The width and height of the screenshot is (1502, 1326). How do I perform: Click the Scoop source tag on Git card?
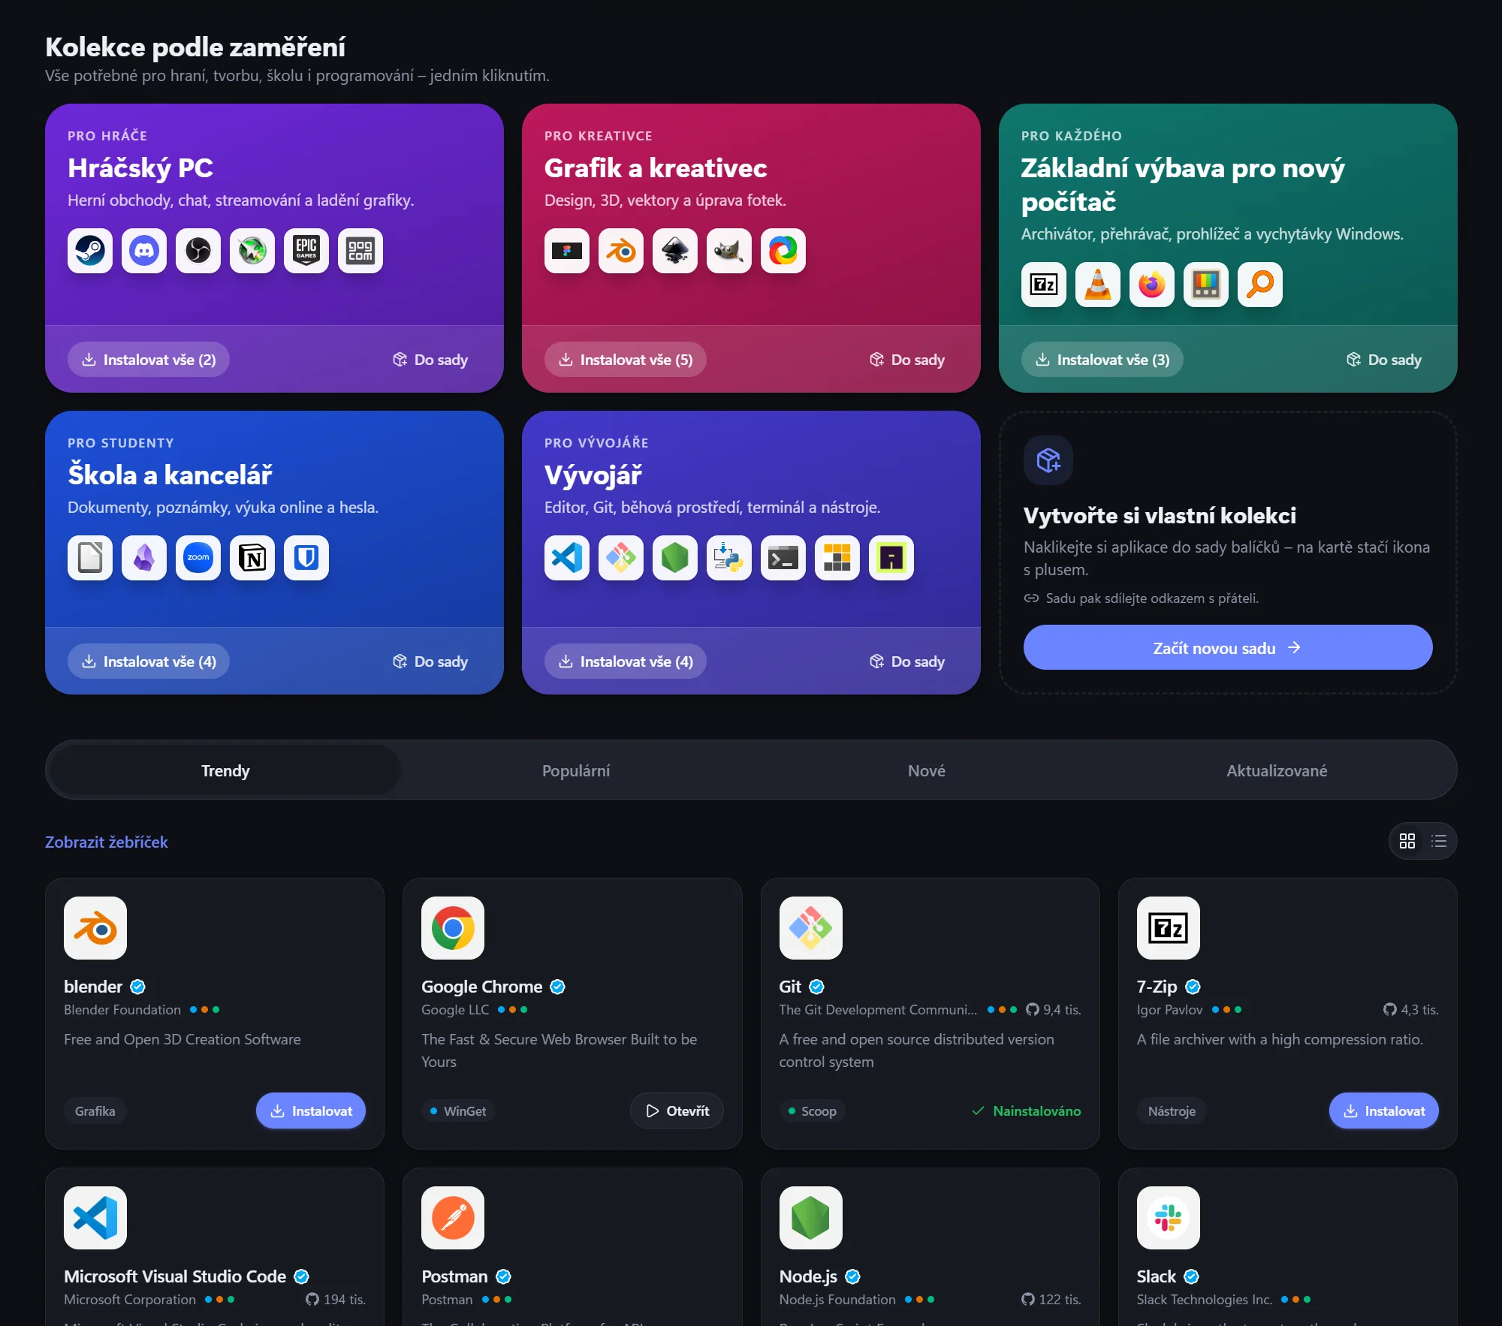pyautogui.click(x=812, y=1111)
